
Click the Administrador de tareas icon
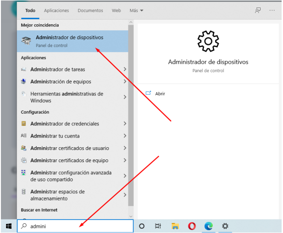tap(24, 69)
